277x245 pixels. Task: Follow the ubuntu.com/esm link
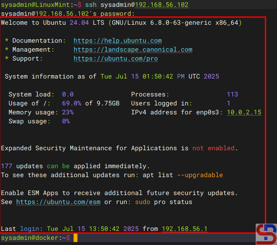pyautogui.click(x=58, y=202)
